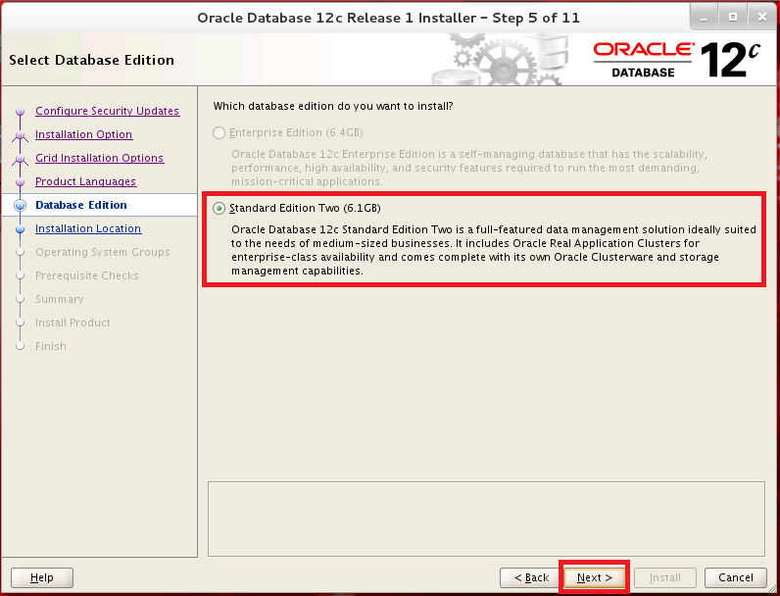Return to the Product Languages step
The image size is (780, 596).
click(x=85, y=181)
